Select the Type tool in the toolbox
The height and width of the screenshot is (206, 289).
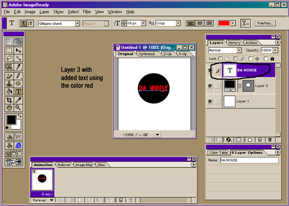[18, 91]
